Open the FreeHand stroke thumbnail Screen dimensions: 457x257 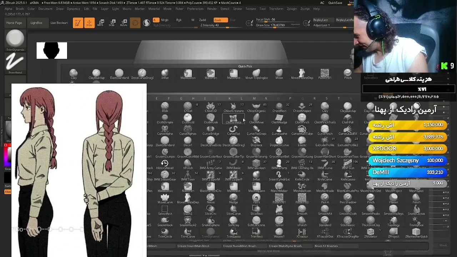[15, 64]
